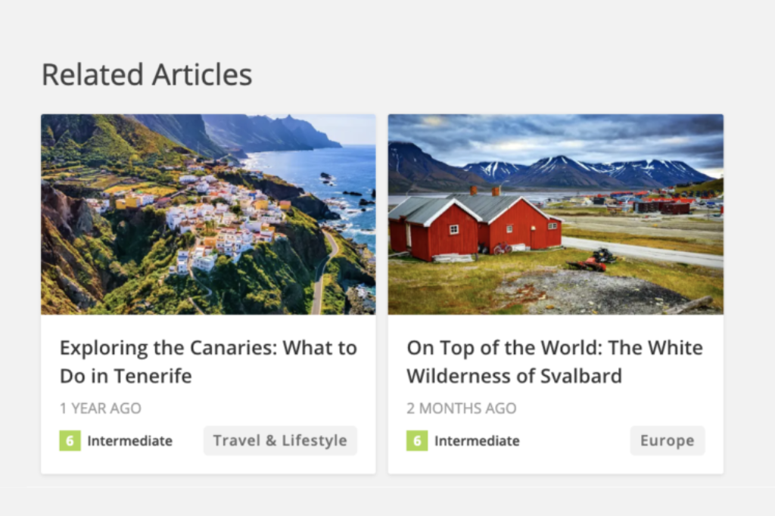This screenshot has width=775, height=516.
Task: Click "Intermediate" label on the Svalbard card
Action: pyautogui.click(x=477, y=441)
